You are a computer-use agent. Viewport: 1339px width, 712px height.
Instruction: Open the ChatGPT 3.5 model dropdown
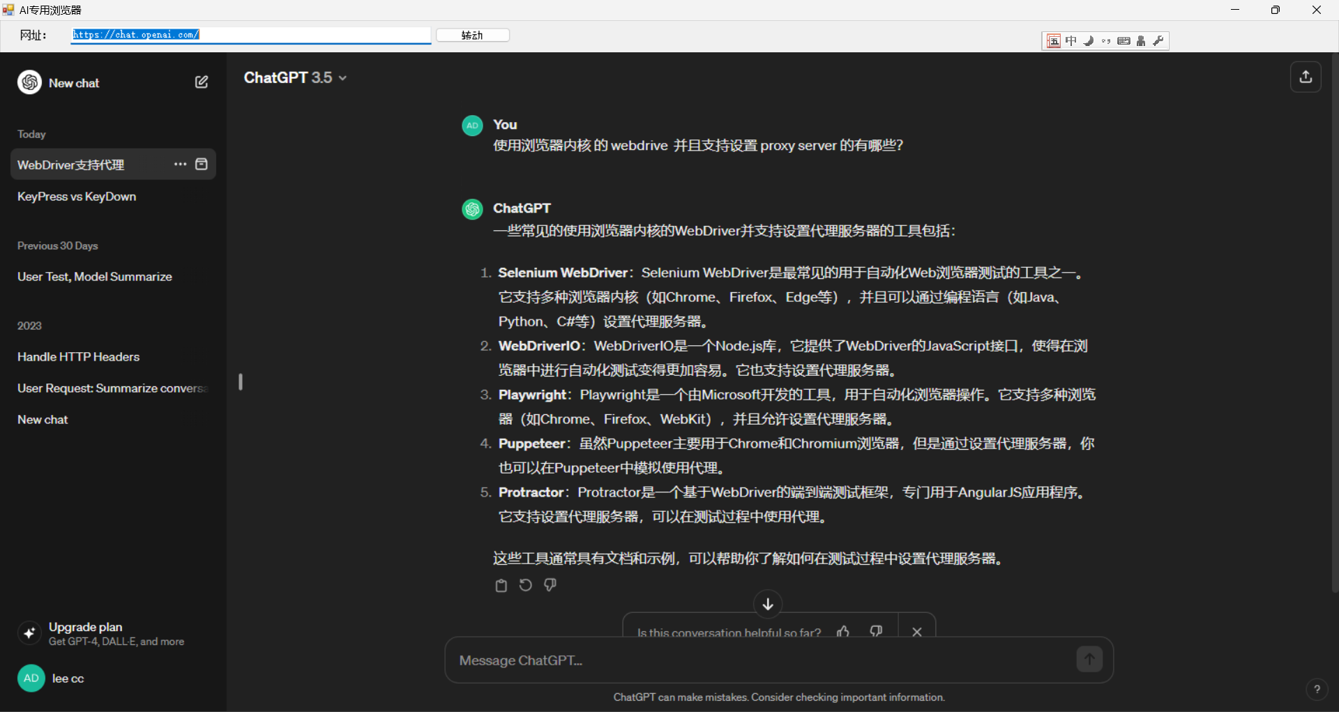tap(295, 77)
